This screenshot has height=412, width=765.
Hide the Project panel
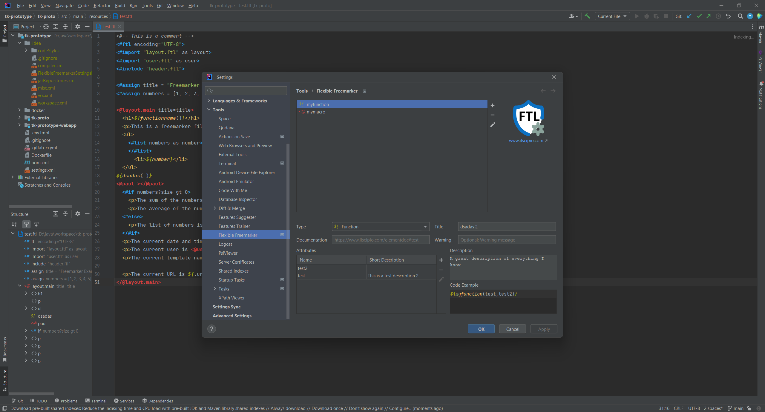pyautogui.click(x=87, y=27)
